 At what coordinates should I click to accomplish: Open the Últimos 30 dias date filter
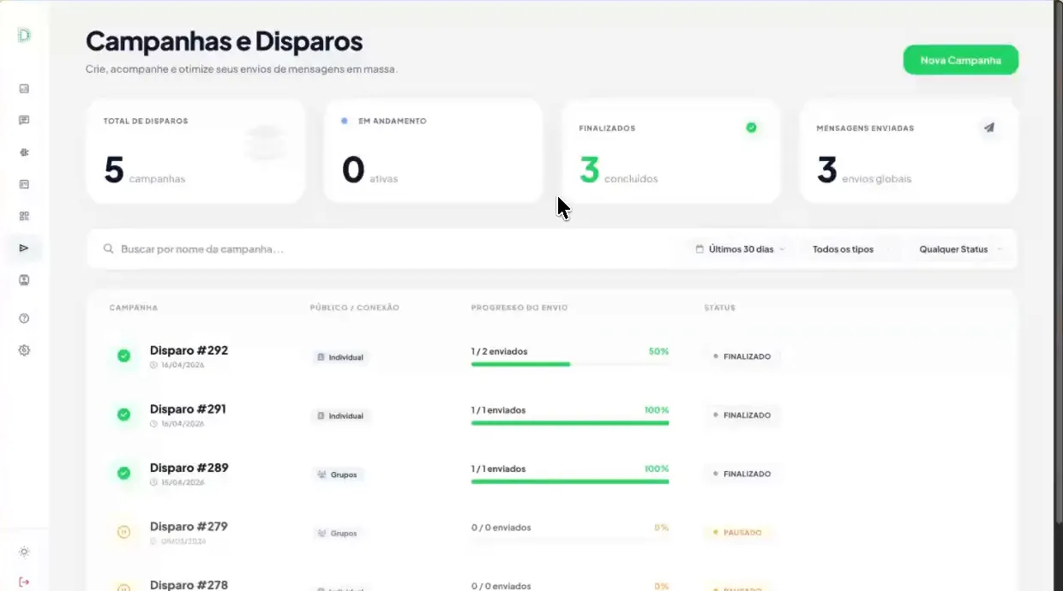point(741,249)
